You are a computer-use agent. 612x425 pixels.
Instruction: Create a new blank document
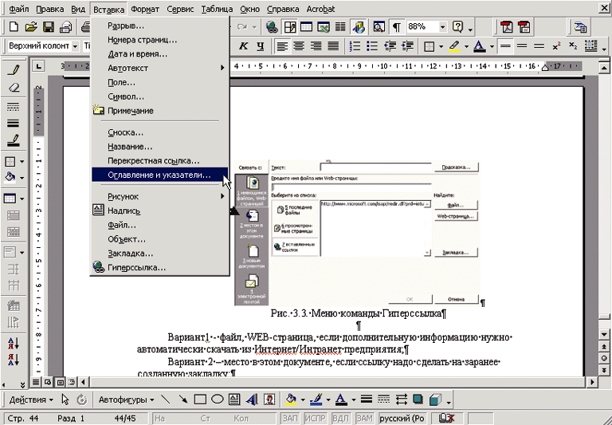14,27
